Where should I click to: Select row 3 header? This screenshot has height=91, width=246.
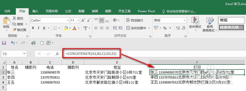[x=3, y=77]
